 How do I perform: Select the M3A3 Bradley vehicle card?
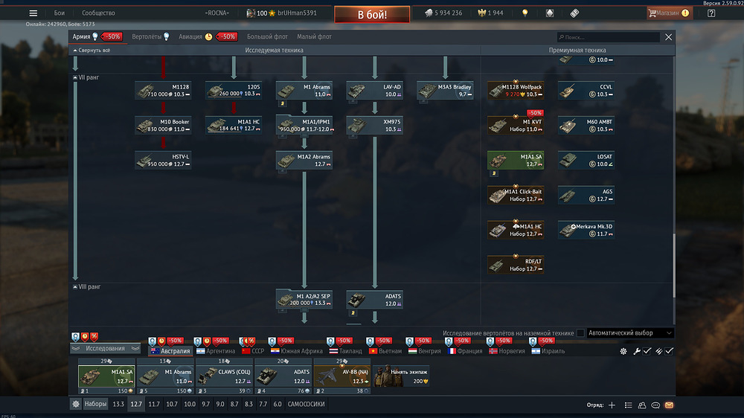pyautogui.click(x=445, y=91)
